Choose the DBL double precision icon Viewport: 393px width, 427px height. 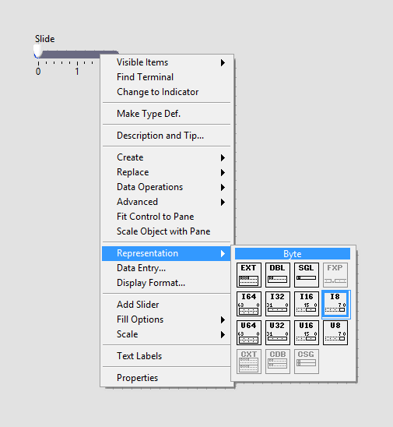tap(277, 275)
